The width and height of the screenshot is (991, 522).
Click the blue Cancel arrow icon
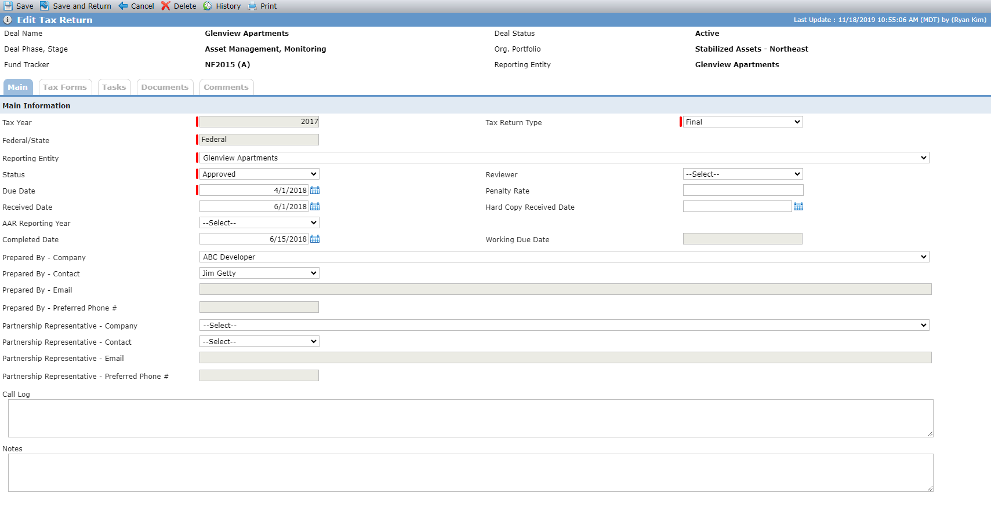coord(123,6)
